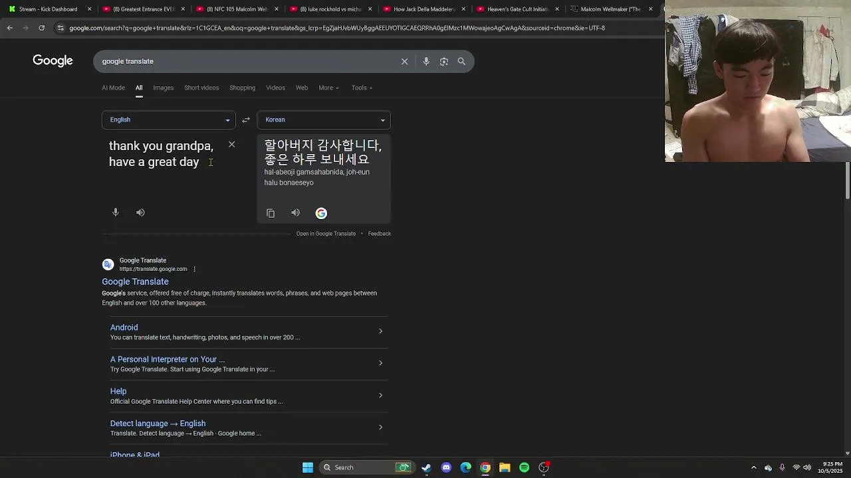Click the google translate search input field
Image resolution: width=851 pixels, height=478 pixels.
click(246, 61)
